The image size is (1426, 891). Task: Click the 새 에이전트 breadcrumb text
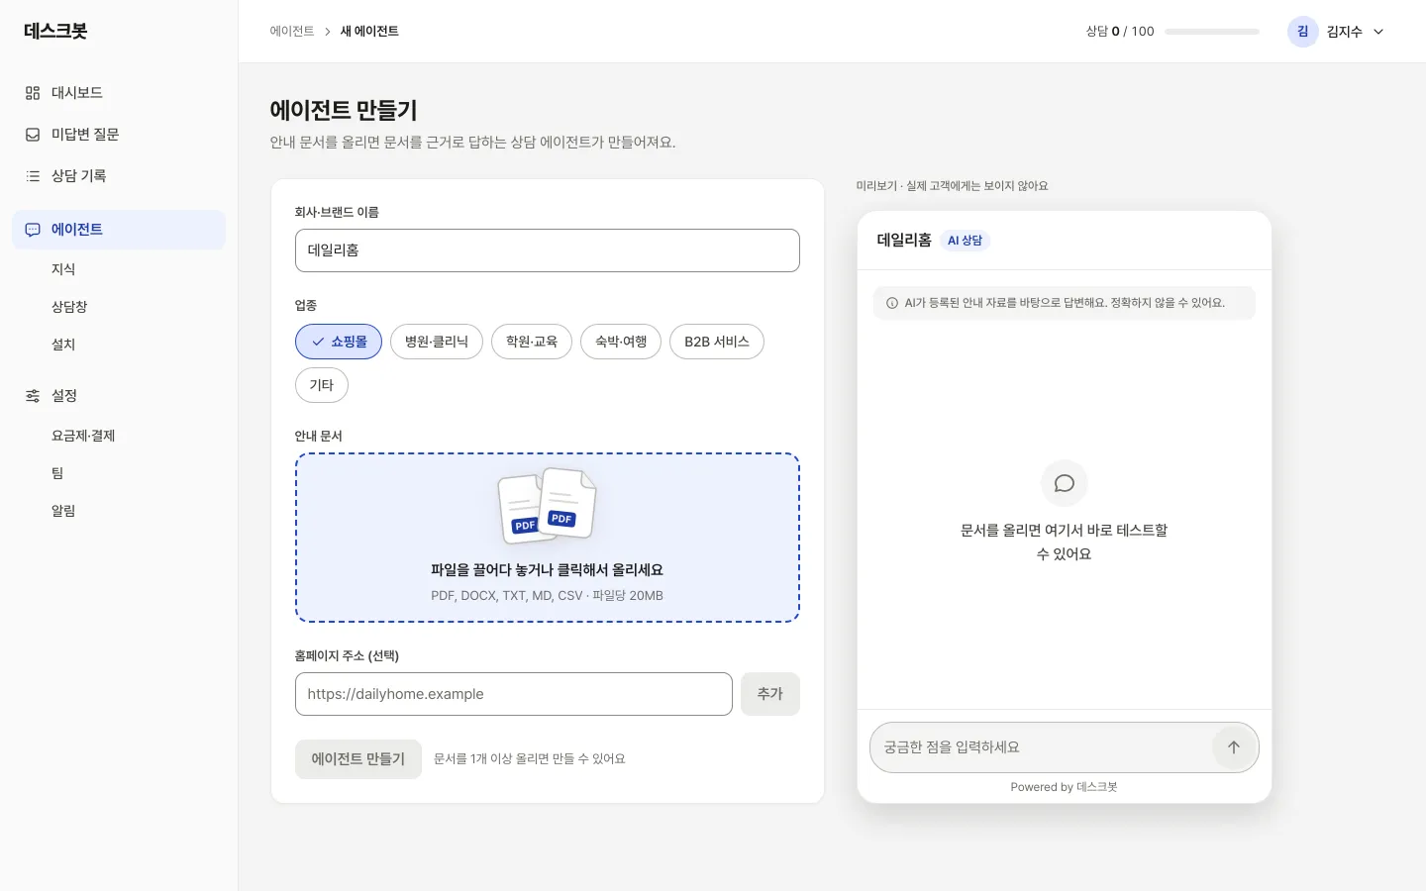pos(369,32)
